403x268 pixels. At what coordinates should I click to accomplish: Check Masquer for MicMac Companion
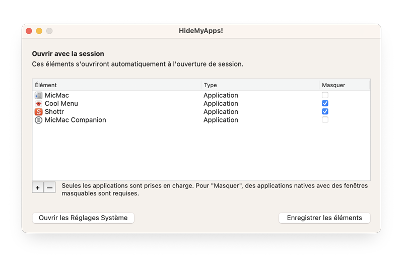click(x=325, y=120)
